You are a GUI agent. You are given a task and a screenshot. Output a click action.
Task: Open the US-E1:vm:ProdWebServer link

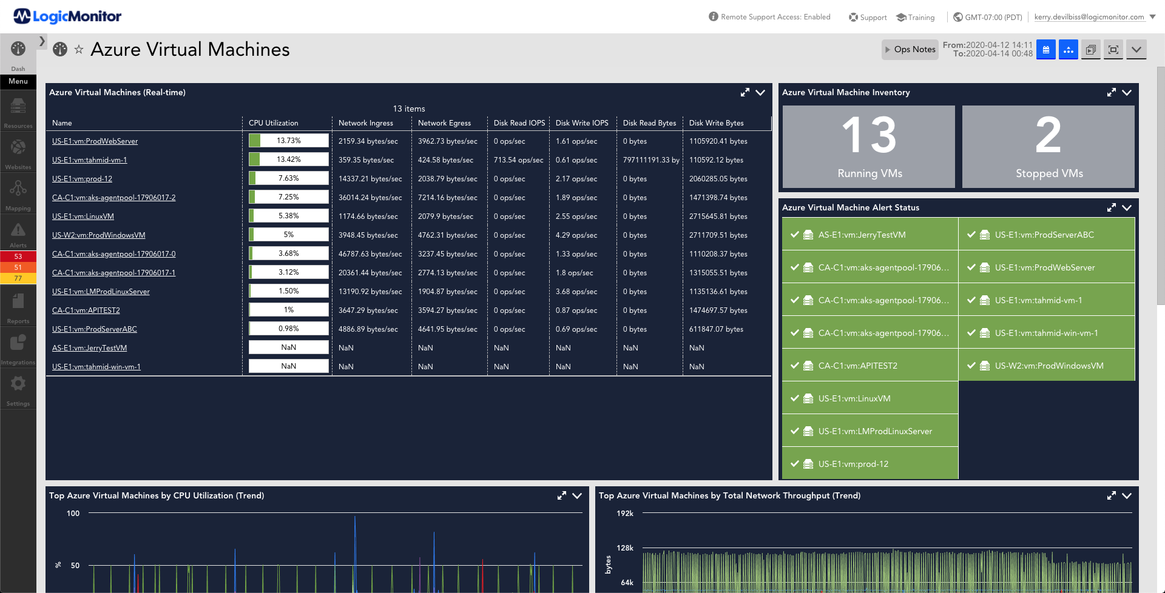[x=94, y=141]
